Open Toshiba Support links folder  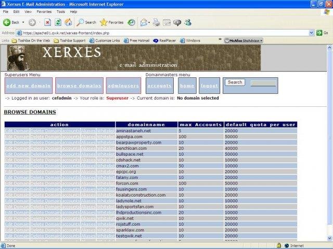(x=70, y=40)
